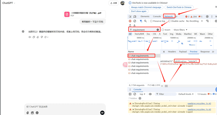The height and width of the screenshot is (115, 217).
Task: Open the top context dropdown
Action: coord(142,94)
